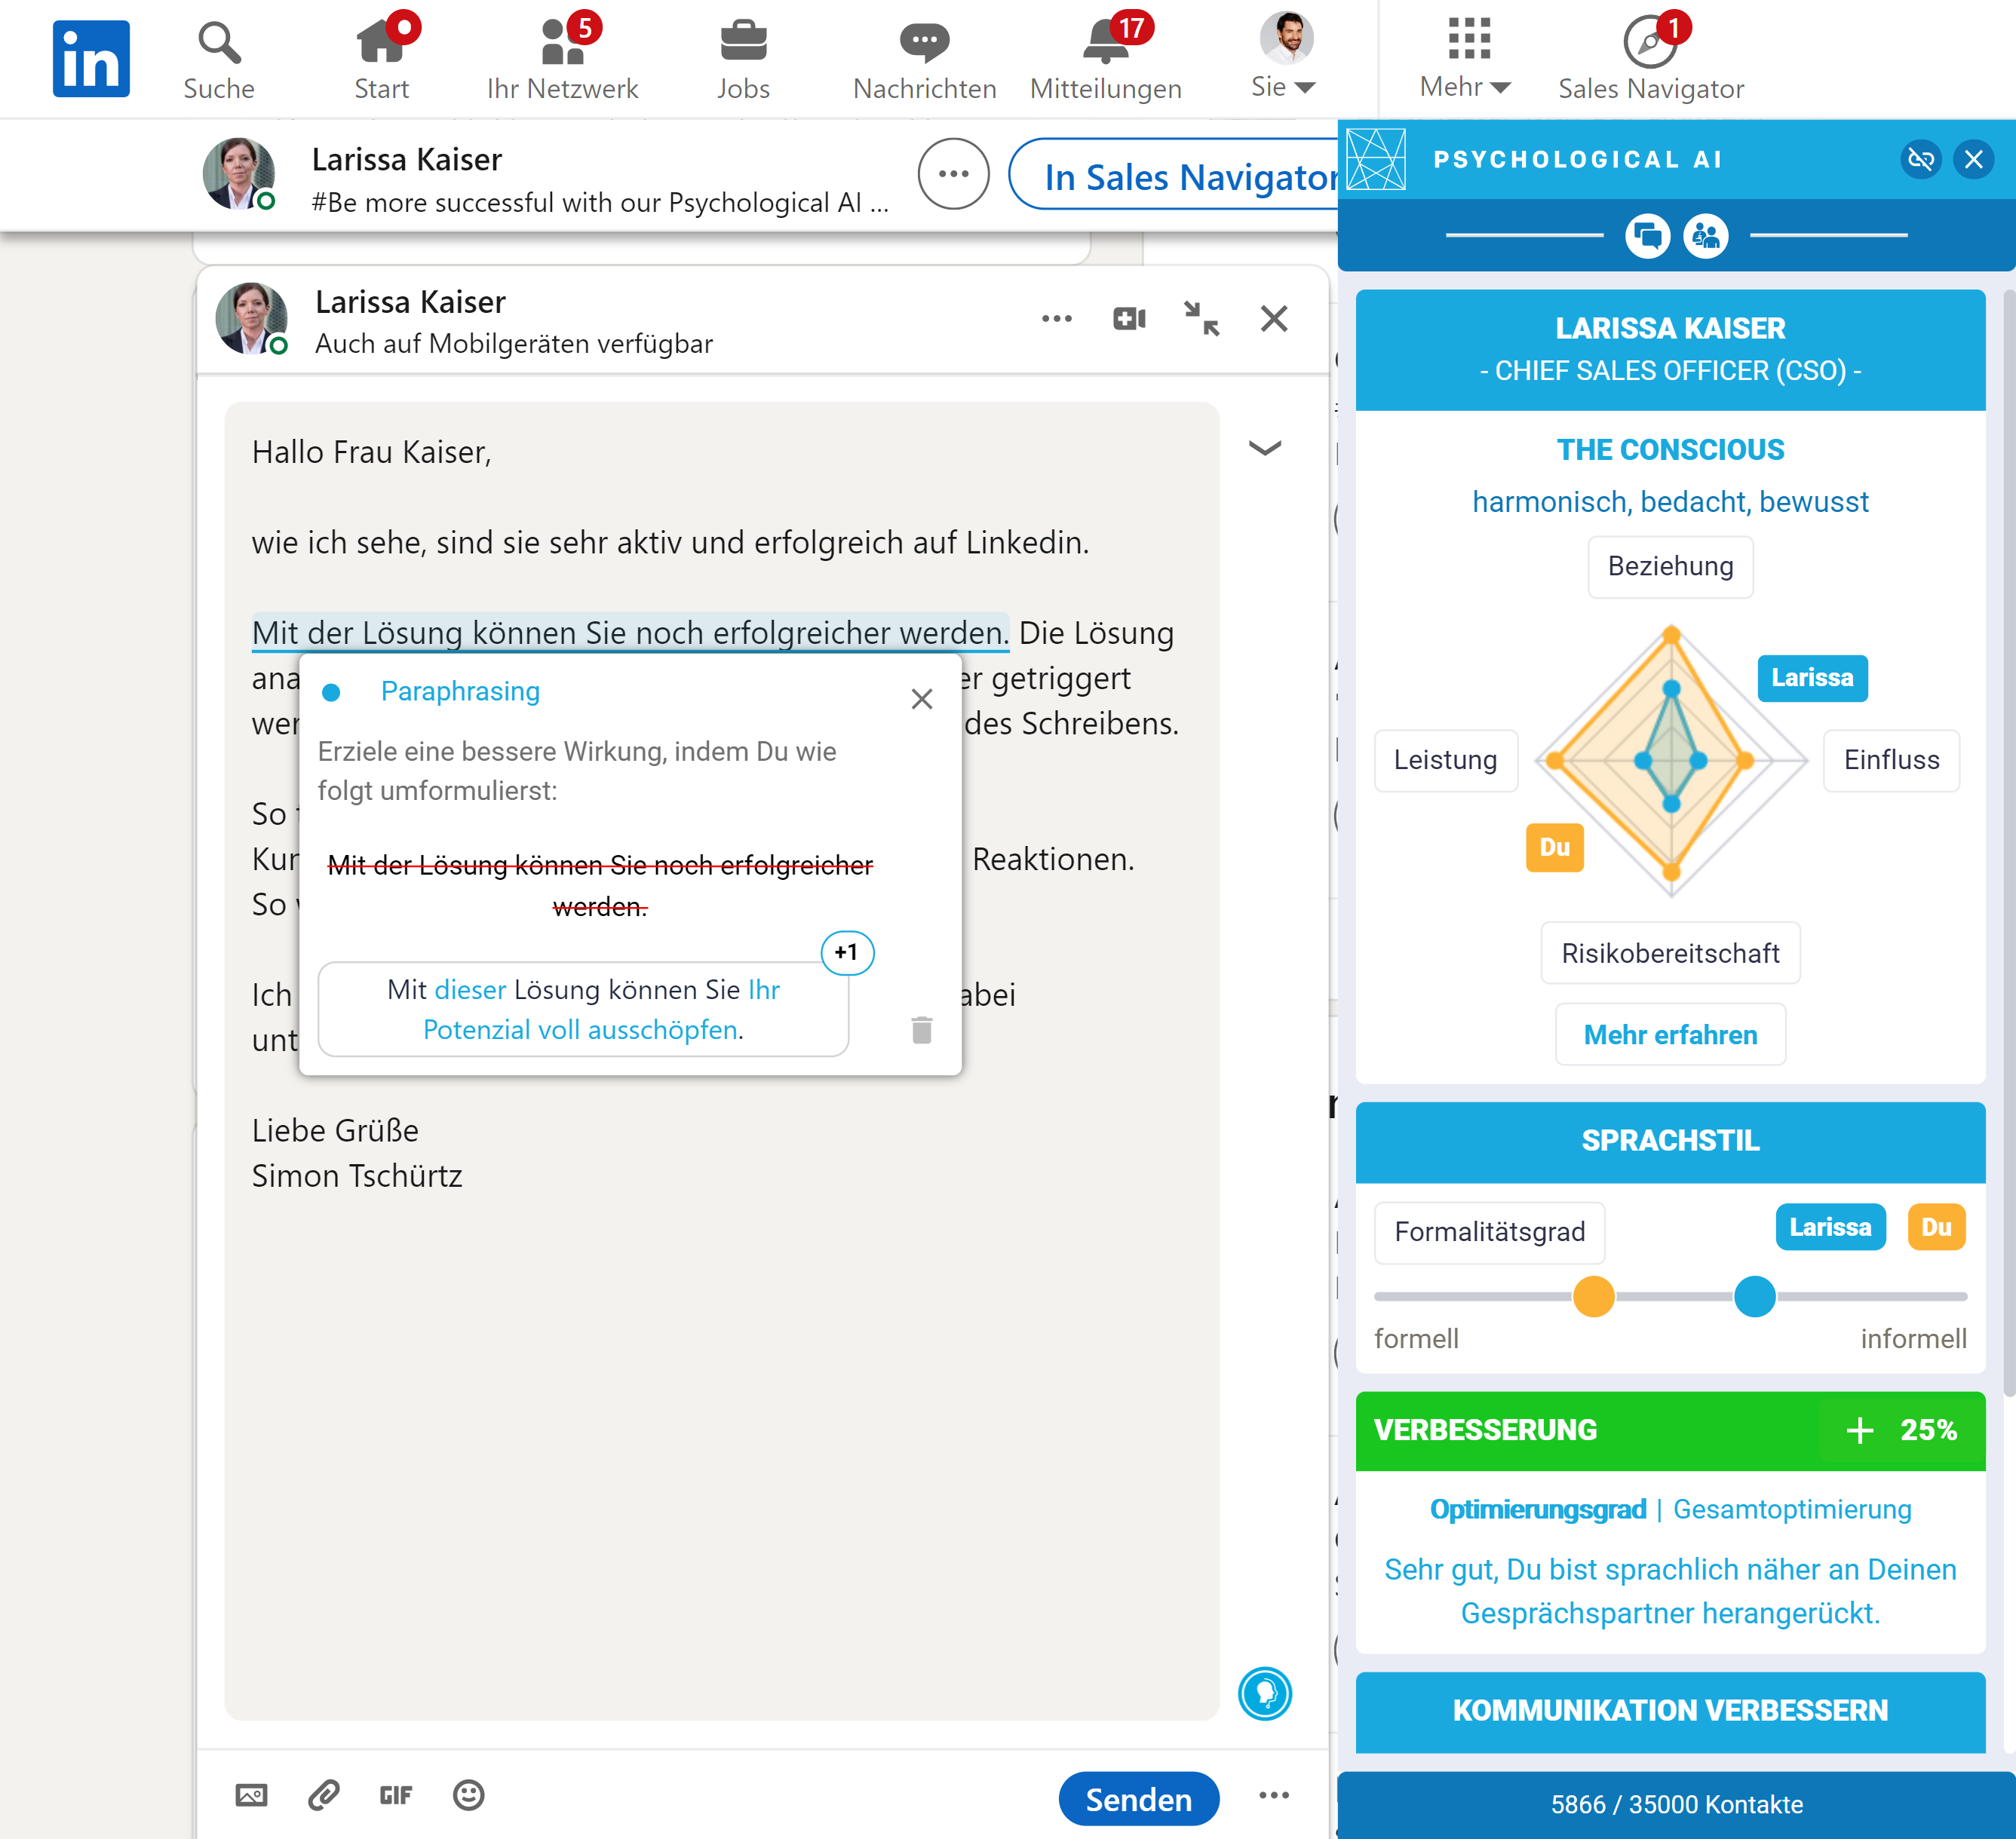Click Mehr erfahren button

coord(1670,1034)
